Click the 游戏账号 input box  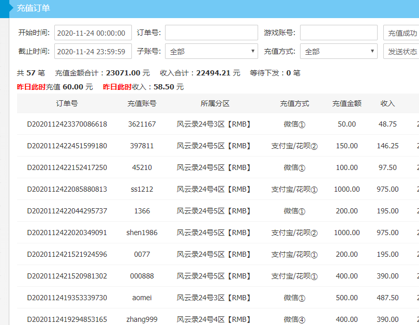(x=338, y=32)
